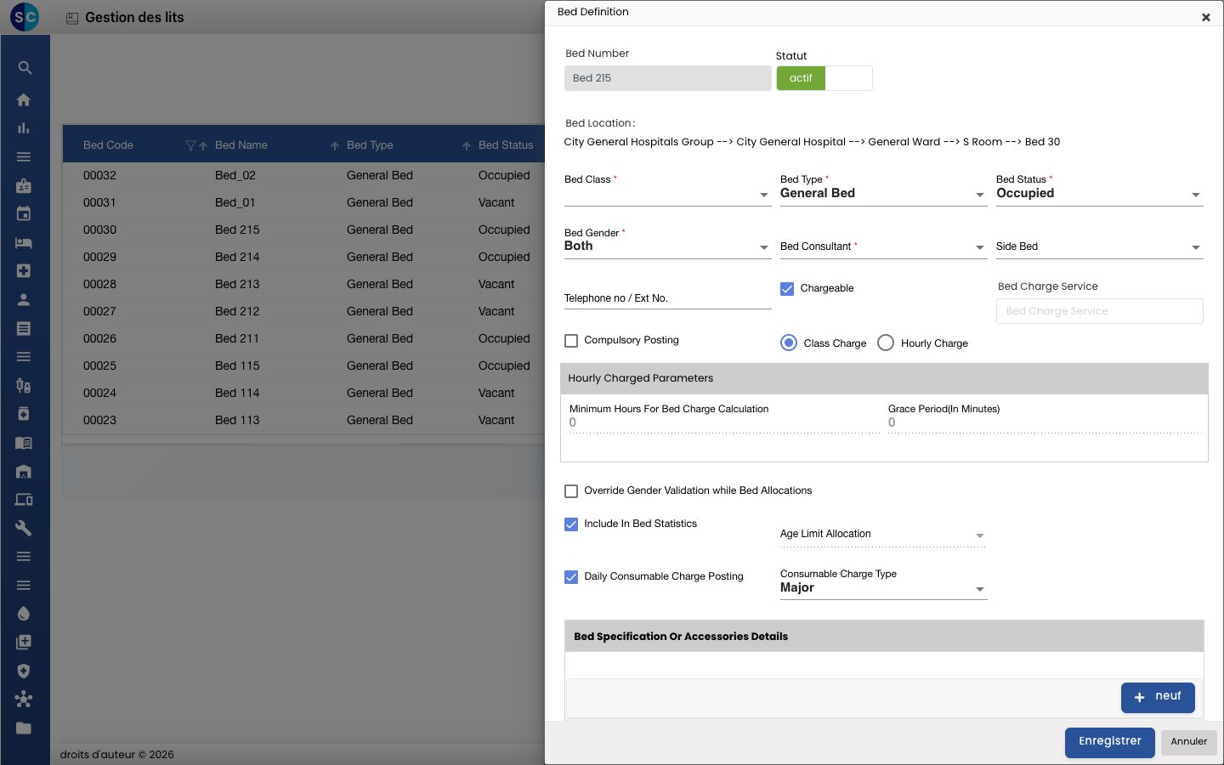The width and height of the screenshot is (1224, 765).
Task: Close the Bed Definition dialog
Action: point(1205,17)
